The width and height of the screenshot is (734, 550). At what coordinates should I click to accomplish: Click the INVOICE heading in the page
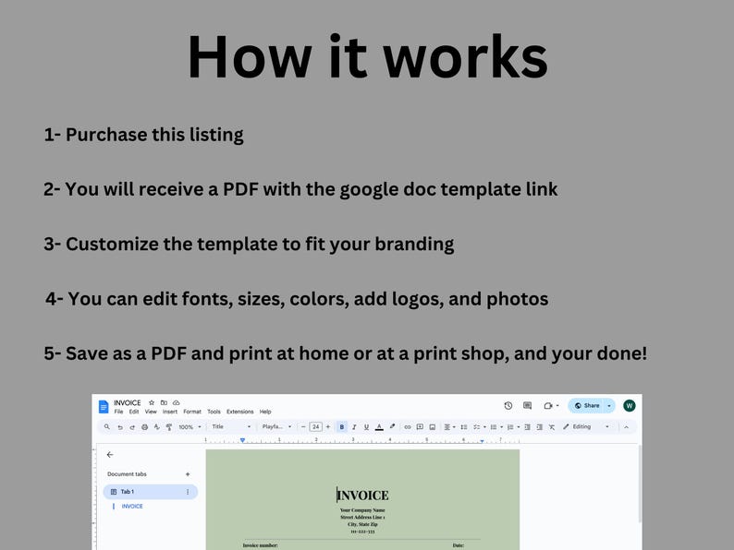point(362,496)
